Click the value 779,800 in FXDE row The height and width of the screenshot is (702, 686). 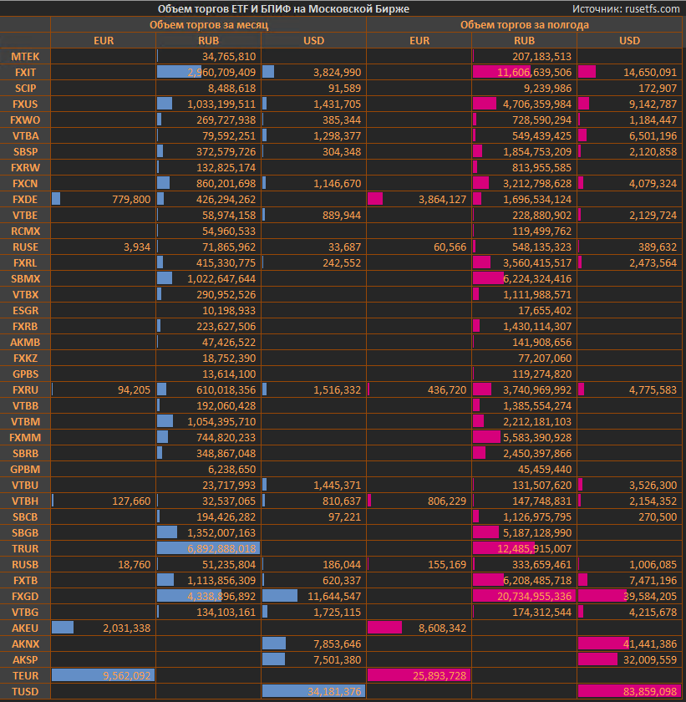coord(131,200)
